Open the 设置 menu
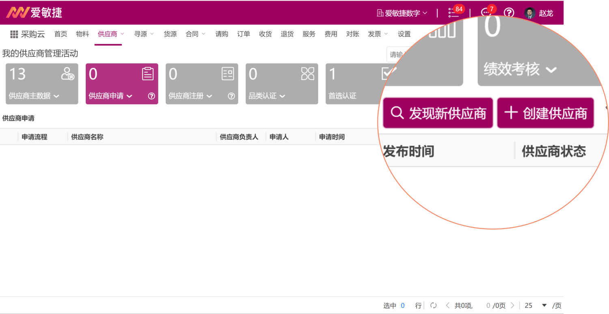This screenshot has width=609, height=314. pyautogui.click(x=404, y=34)
